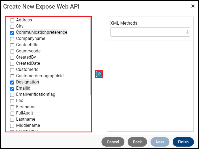Screen dimensions: 199x149
Task: Deselect the Emailid checkbox
Action: click(x=12, y=89)
